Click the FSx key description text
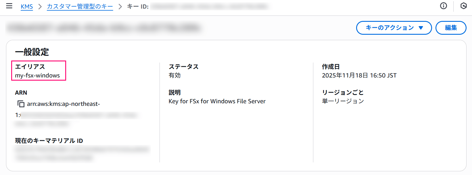The image size is (472, 175). (x=217, y=101)
